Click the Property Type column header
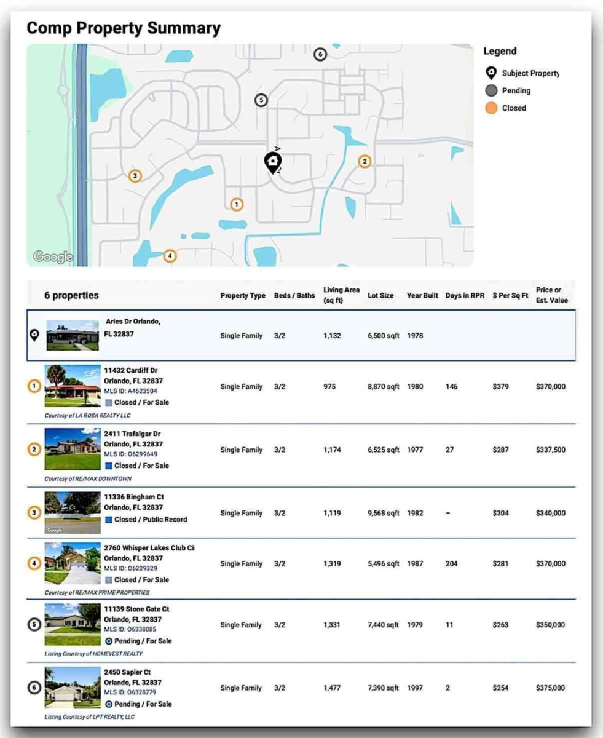 point(243,296)
